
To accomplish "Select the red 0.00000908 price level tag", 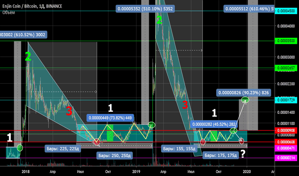I will [x=286, y=131].
